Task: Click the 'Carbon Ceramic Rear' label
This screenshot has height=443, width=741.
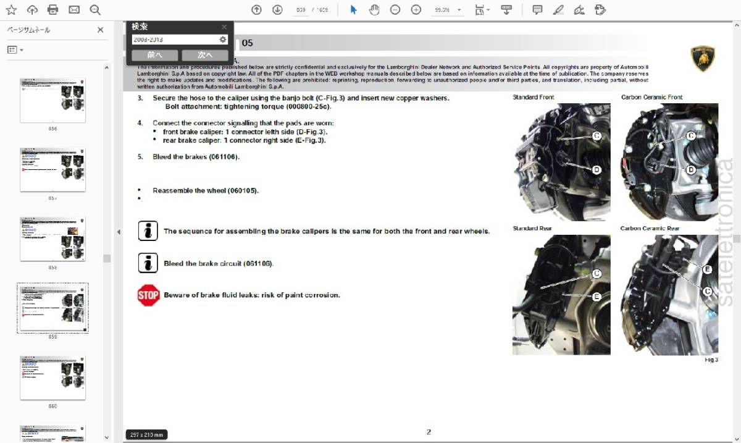Action: [650, 229]
